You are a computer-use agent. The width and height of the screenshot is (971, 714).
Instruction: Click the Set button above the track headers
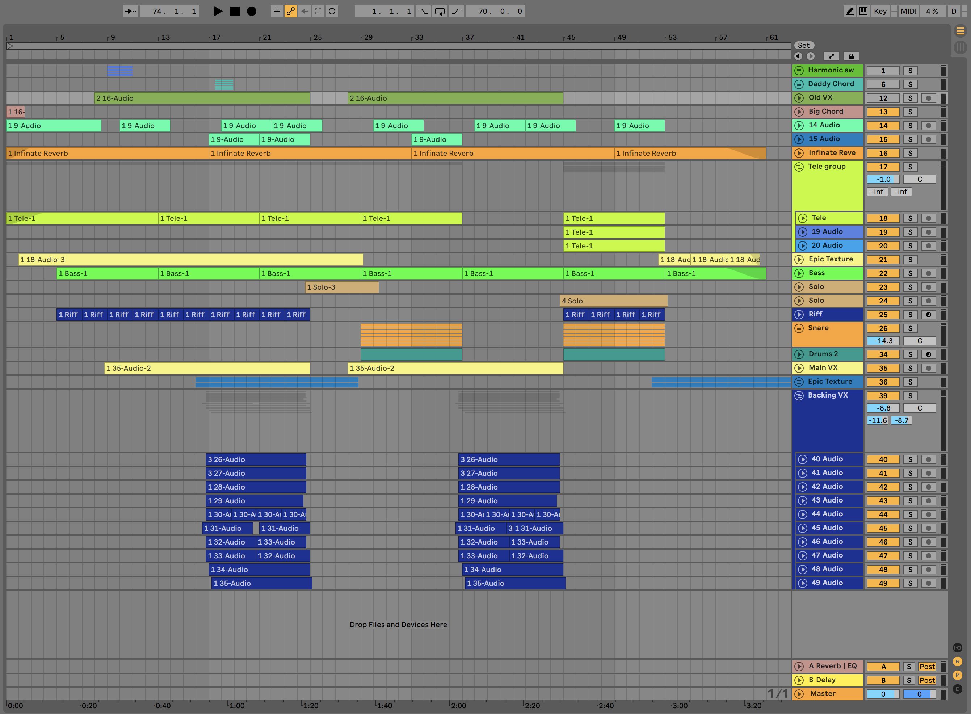tap(804, 45)
